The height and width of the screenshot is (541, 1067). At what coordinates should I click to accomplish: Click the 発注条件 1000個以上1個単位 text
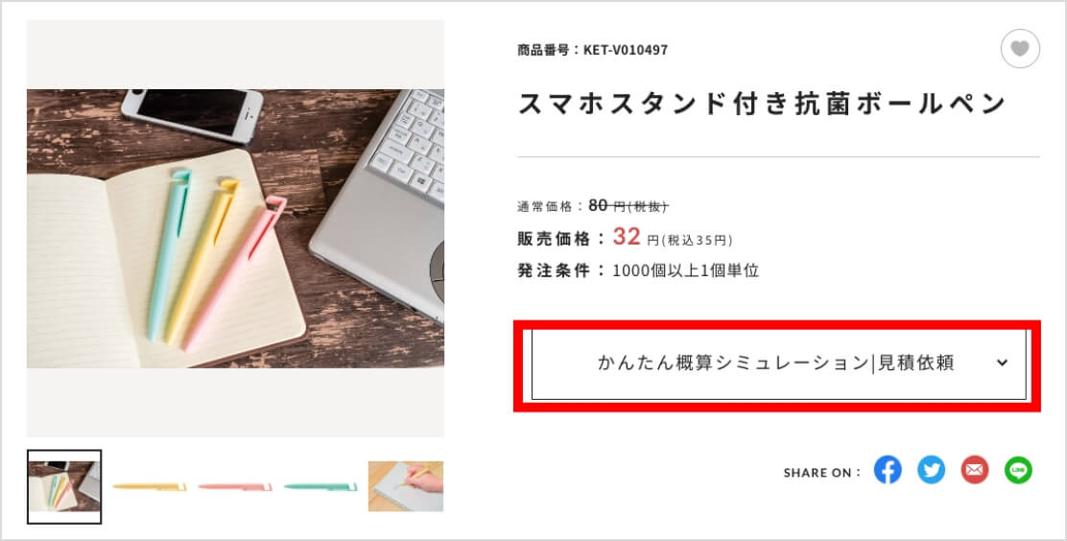[x=638, y=270]
